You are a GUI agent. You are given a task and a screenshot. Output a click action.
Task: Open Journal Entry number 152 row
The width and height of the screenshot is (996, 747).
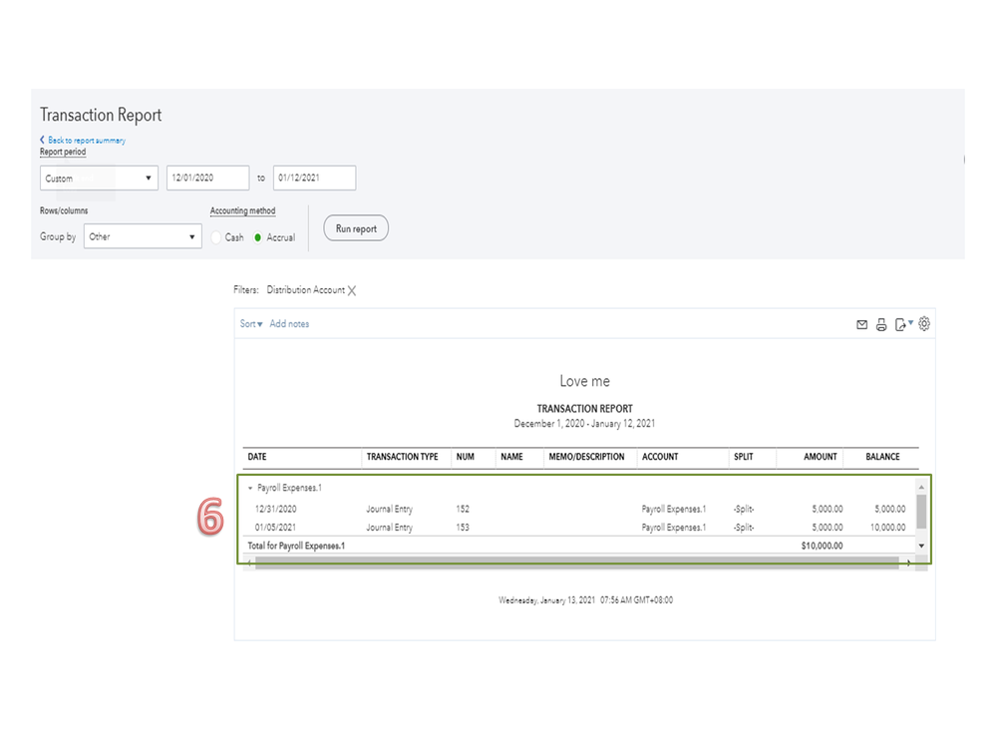click(x=389, y=509)
